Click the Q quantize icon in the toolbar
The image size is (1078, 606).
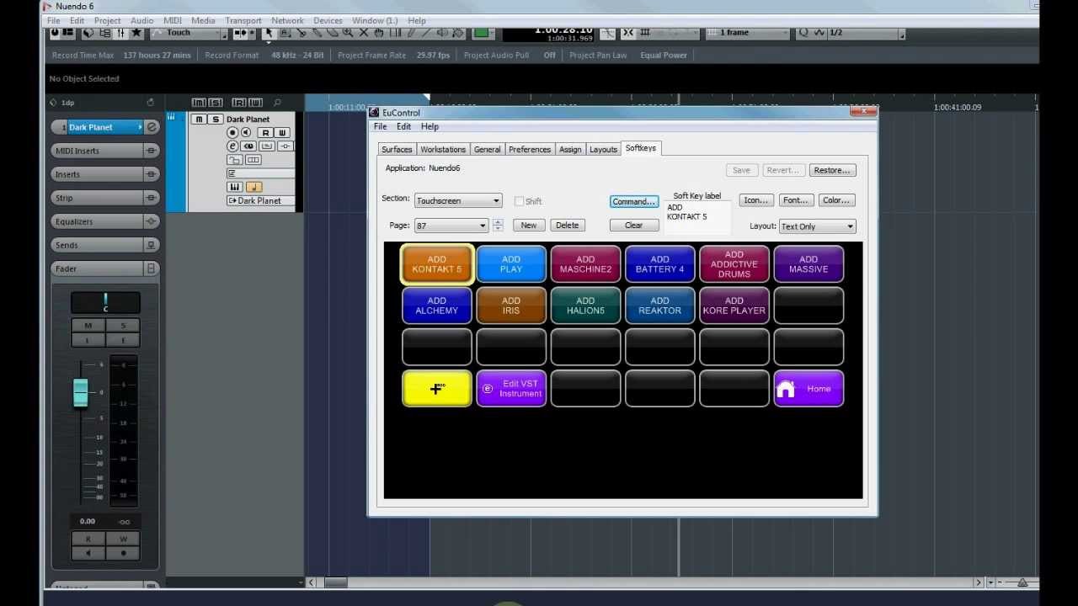[x=803, y=33]
